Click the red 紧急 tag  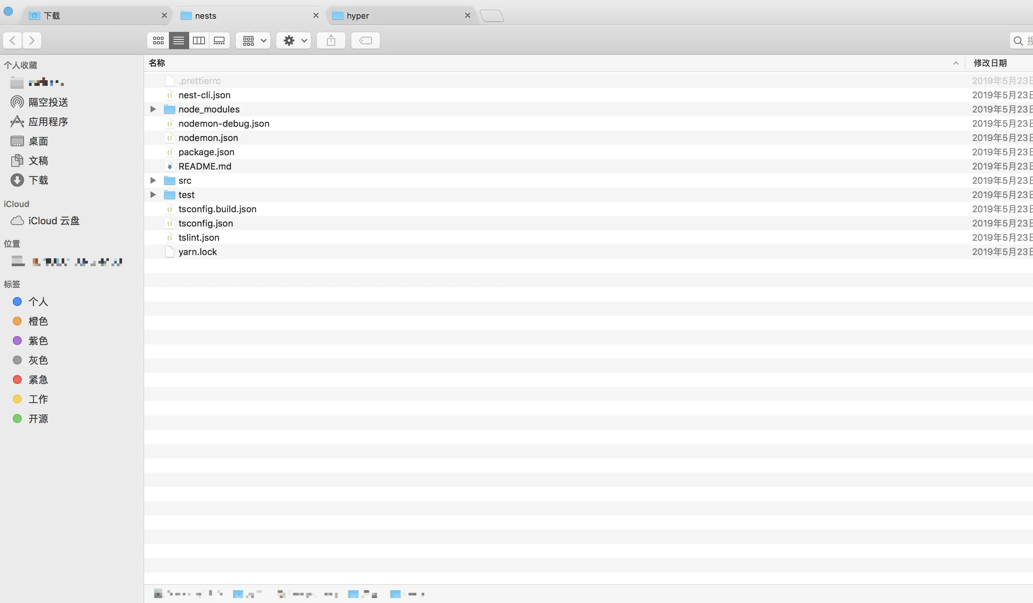[38, 380]
